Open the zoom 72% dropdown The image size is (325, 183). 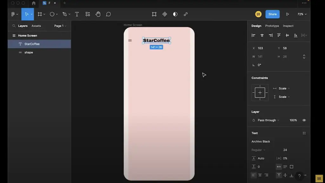pyautogui.click(x=302, y=14)
